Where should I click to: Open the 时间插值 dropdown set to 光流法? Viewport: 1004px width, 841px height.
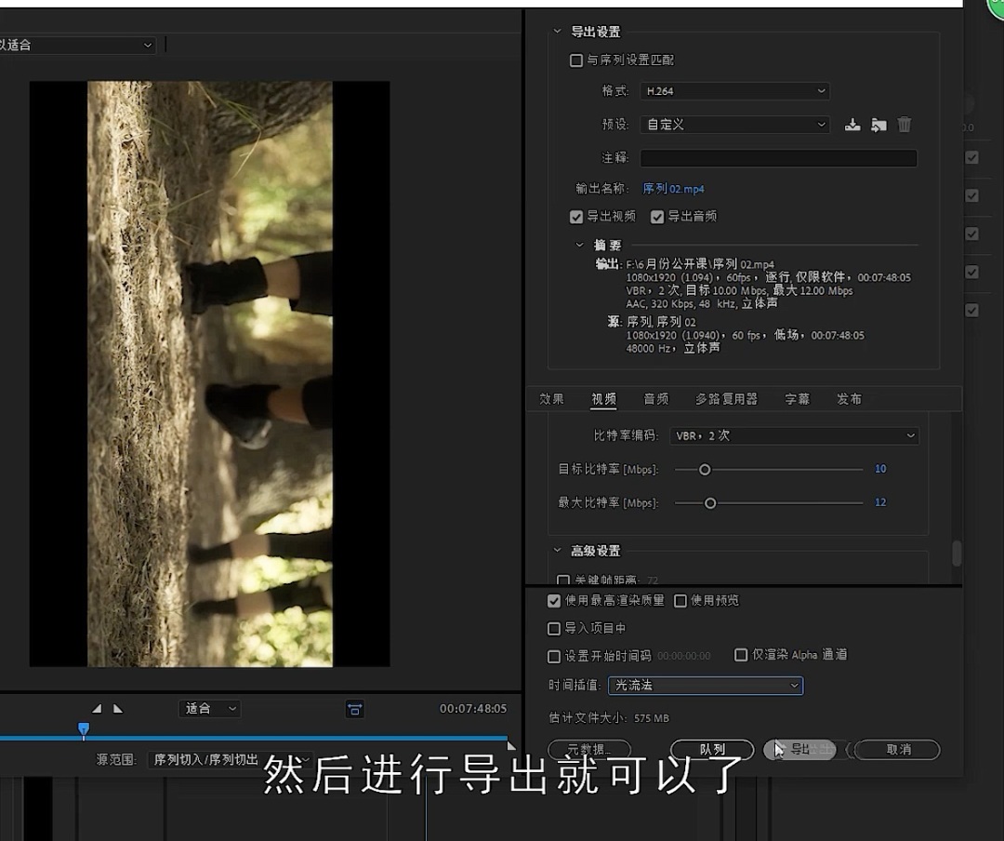point(705,686)
